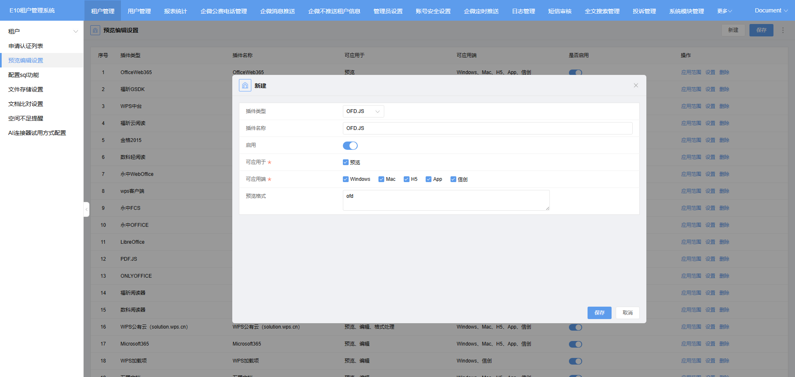Uncheck the Windows checkbox
Screen dimensions: 795x377
tap(345, 179)
